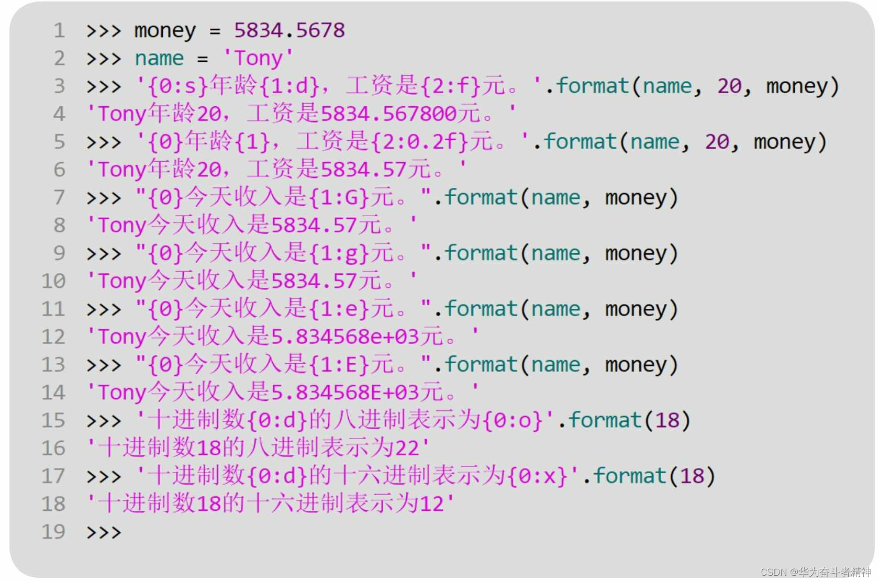Click the money argument on line 5

785,142
